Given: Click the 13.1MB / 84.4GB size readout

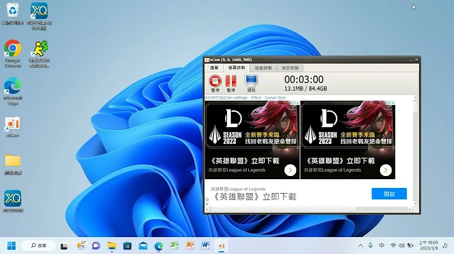Looking at the screenshot, I should (306, 89).
